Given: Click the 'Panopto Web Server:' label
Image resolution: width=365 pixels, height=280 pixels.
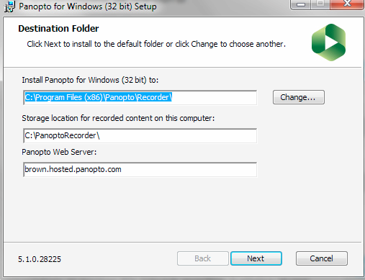Looking at the screenshot, I should point(59,152).
